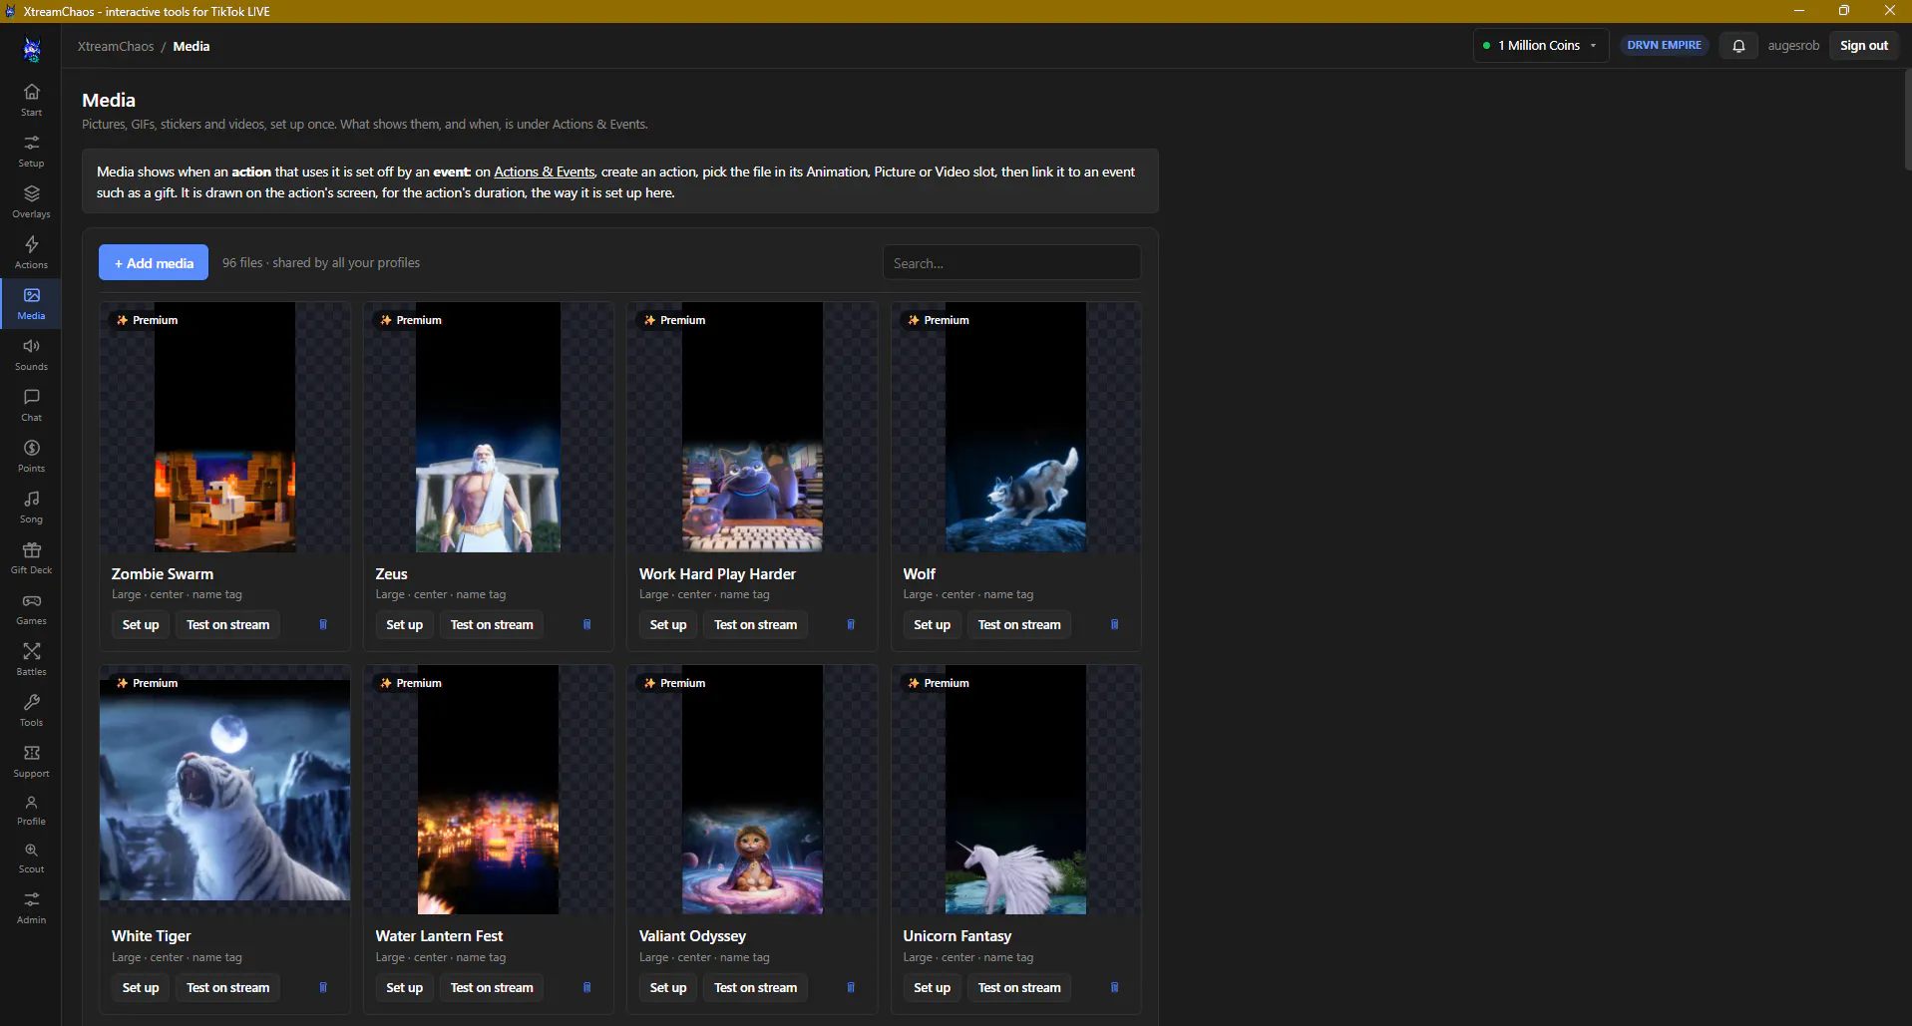
Task: Click the Add media button
Action: click(154, 263)
